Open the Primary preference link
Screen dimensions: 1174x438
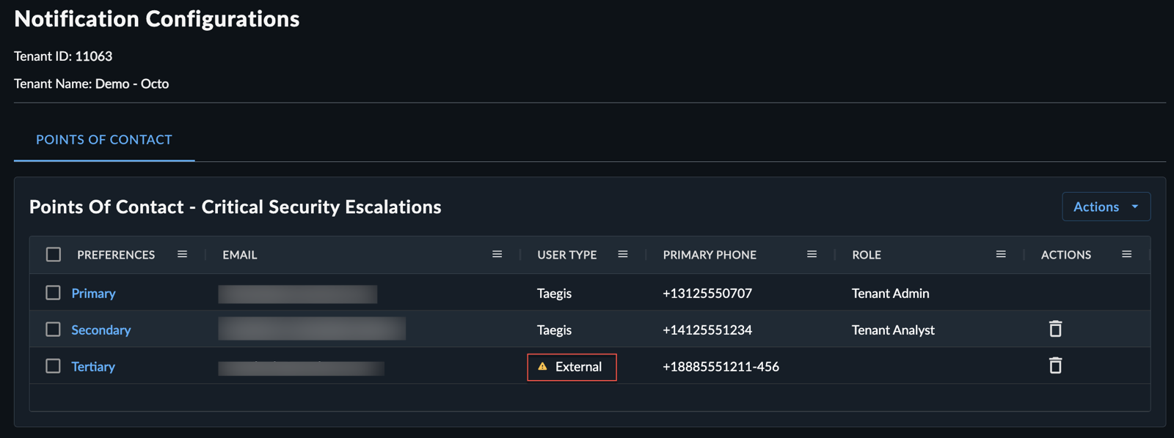coord(93,294)
